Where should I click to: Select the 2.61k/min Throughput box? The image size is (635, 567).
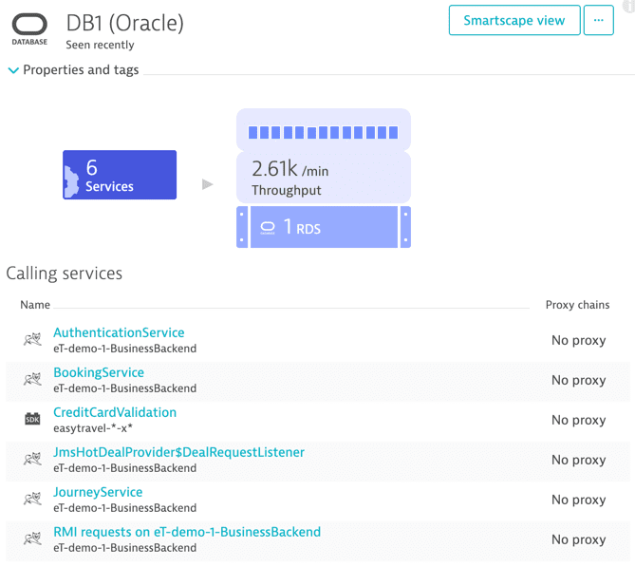click(324, 178)
